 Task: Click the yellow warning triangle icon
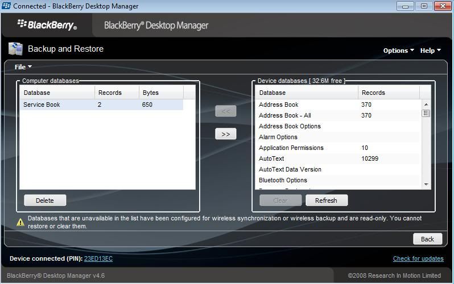coord(20,222)
